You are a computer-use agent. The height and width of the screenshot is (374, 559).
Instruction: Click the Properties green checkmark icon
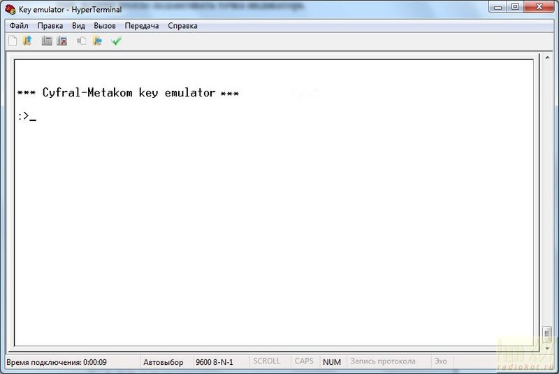pos(117,41)
